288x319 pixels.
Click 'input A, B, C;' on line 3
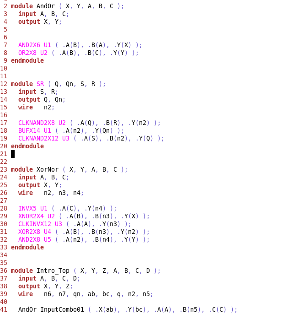click(43, 14)
